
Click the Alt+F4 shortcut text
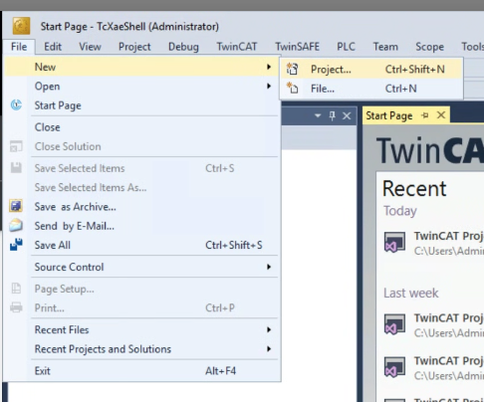click(x=220, y=371)
